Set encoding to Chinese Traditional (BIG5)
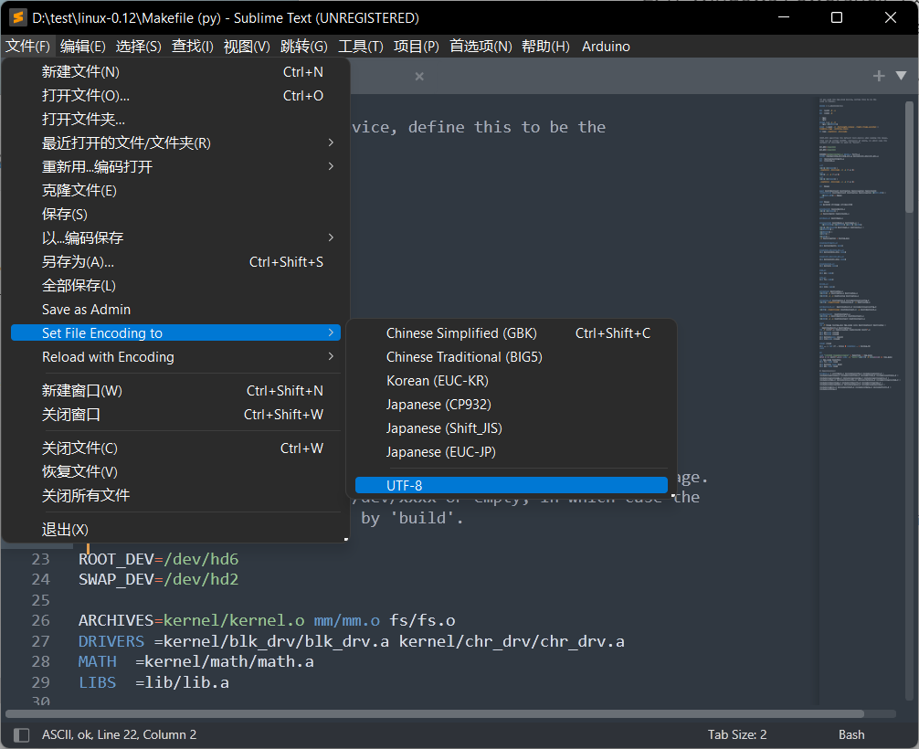This screenshot has width=919, height=749. pyautogui.click(x=511, y=357)
